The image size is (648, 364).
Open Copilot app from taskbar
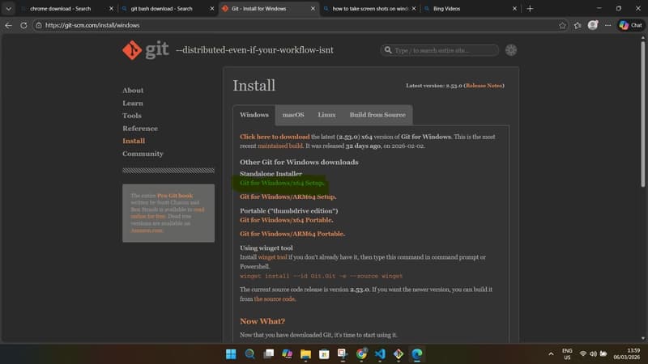[288, 353]
